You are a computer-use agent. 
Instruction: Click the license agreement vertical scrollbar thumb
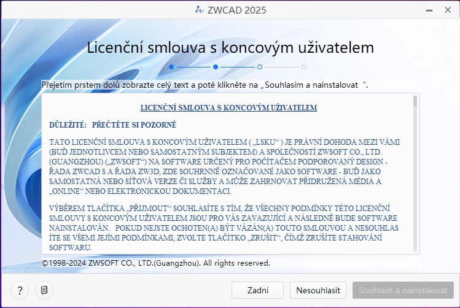click(x=415, y=102)
